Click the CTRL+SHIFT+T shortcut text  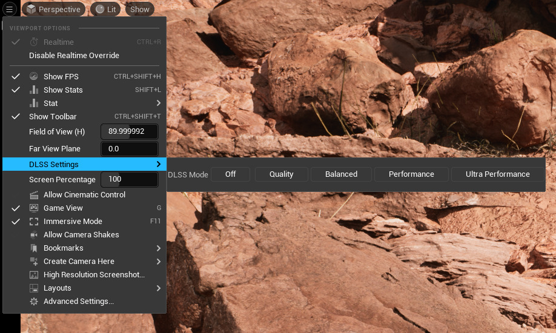[x=137, y=116]
